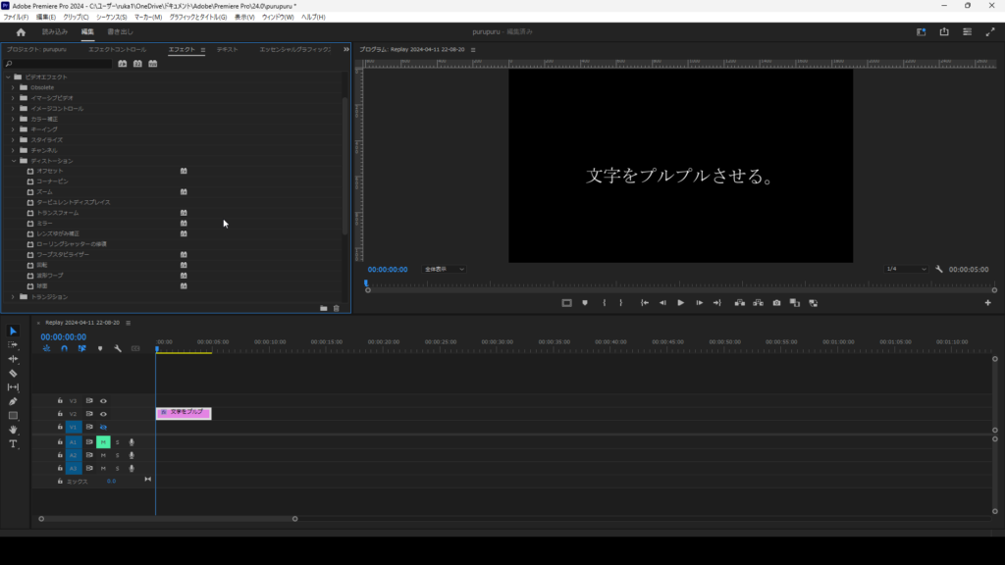This screenshot has height=565, width=1005.
Task: Click the delete custom item trash icon
Action: (337, 308)
